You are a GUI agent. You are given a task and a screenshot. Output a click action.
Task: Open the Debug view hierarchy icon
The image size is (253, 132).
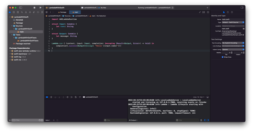pos(68,97)
